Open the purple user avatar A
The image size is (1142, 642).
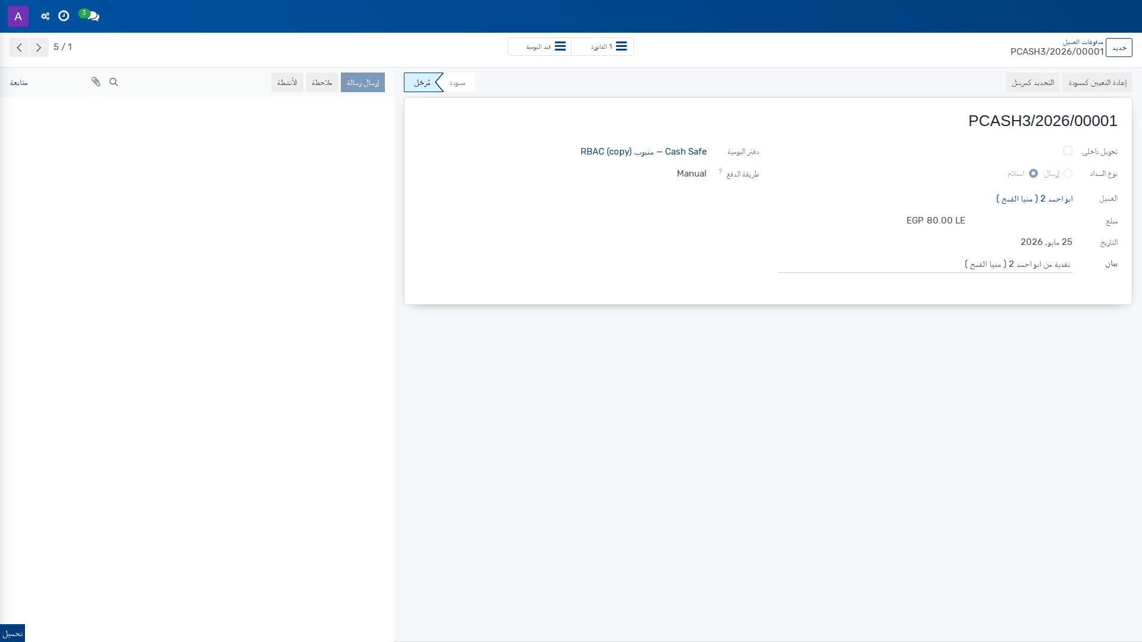[x=18, y=16]
